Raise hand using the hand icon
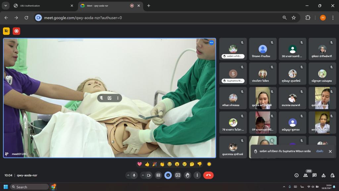 point(187,175)
